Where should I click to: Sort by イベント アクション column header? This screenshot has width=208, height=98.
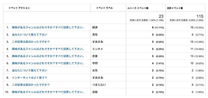click(19, 8)
